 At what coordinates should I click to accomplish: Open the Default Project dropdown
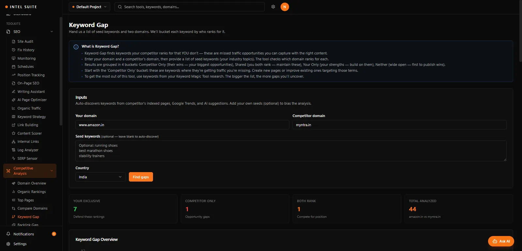coord(89,7)
